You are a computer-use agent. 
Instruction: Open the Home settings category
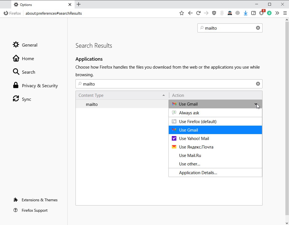(23, 58)
